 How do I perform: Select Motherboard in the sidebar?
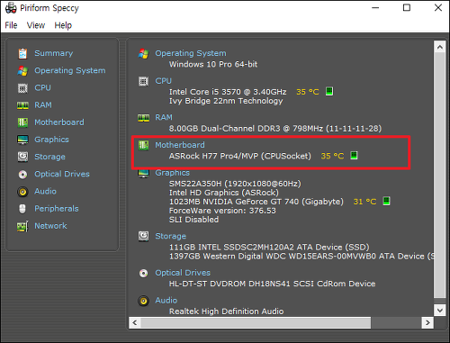[x=59, y=122]
